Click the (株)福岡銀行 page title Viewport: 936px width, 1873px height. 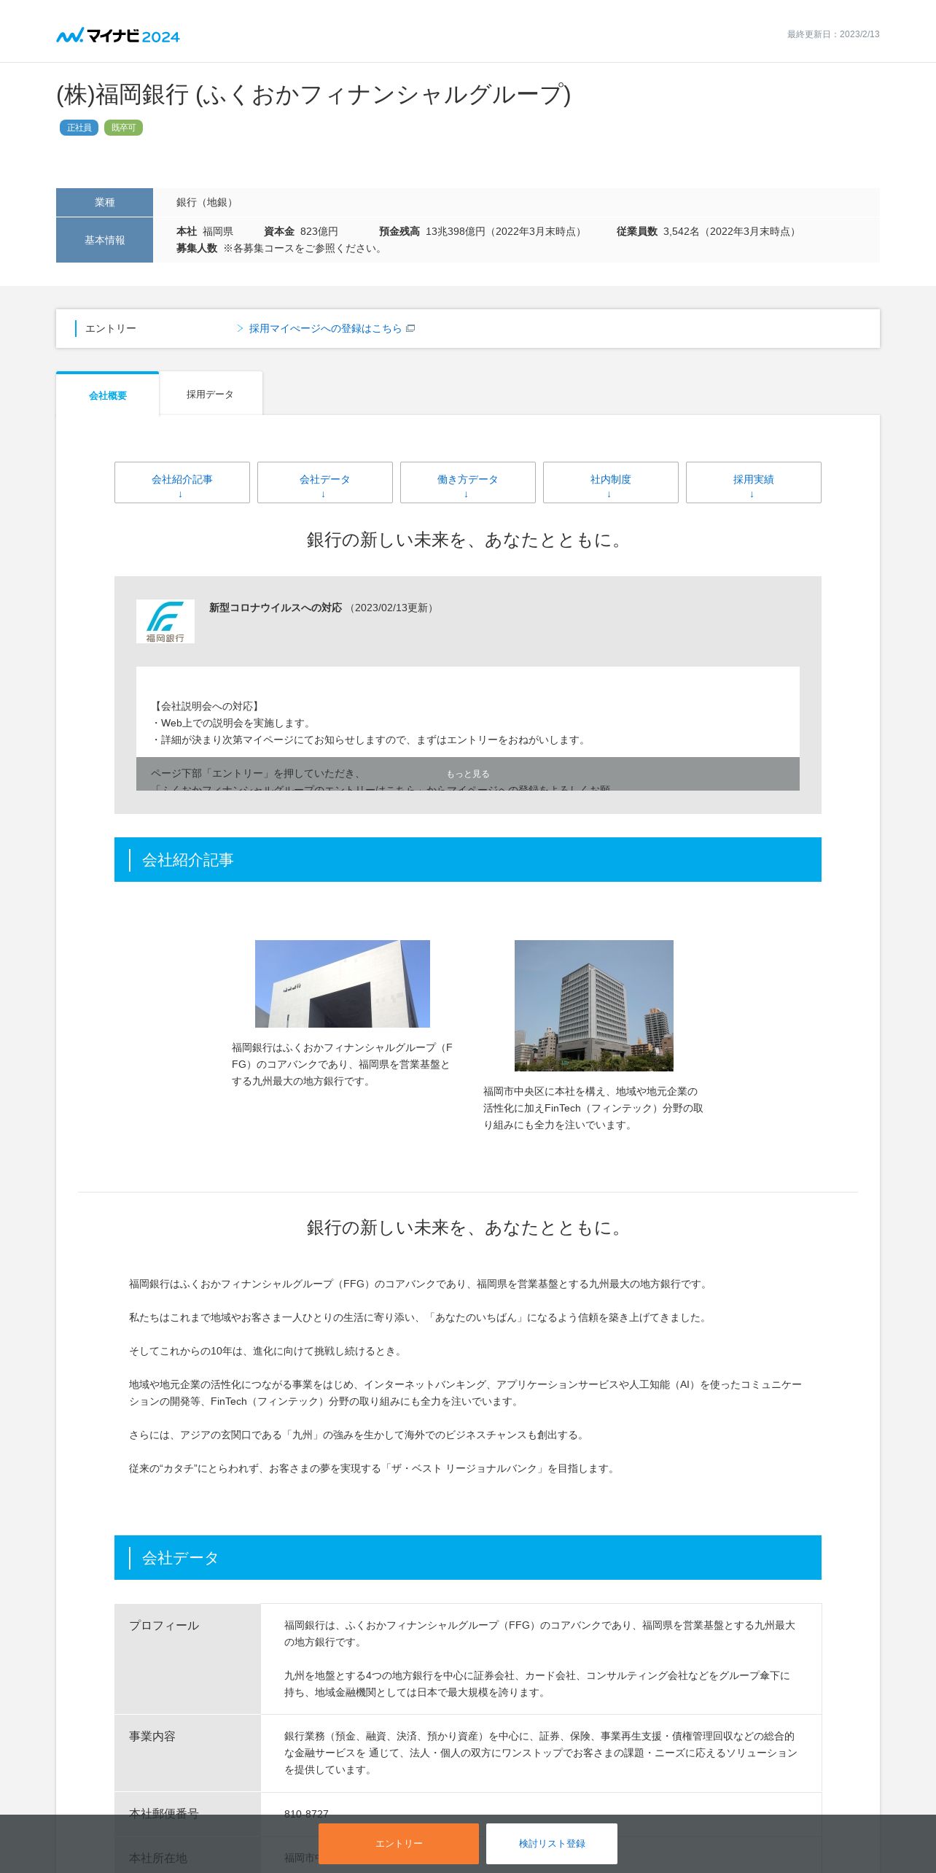click(x=313, y=95)
